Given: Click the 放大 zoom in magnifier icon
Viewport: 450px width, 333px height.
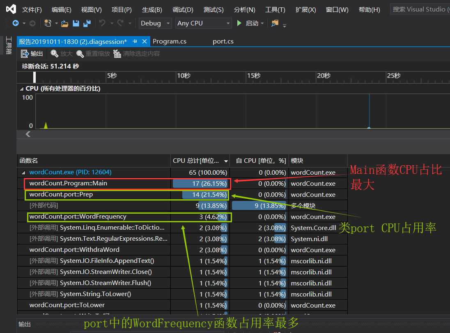Looking at the screenshot, I should click(x=55, y=54).
